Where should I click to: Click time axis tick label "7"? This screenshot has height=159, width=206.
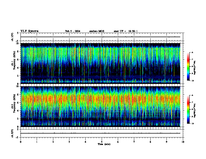pyautogui.click(x=134, y=142)
